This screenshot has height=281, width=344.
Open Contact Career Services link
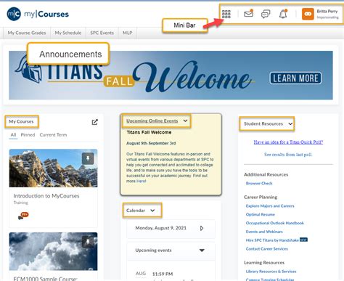pos(267,249)
